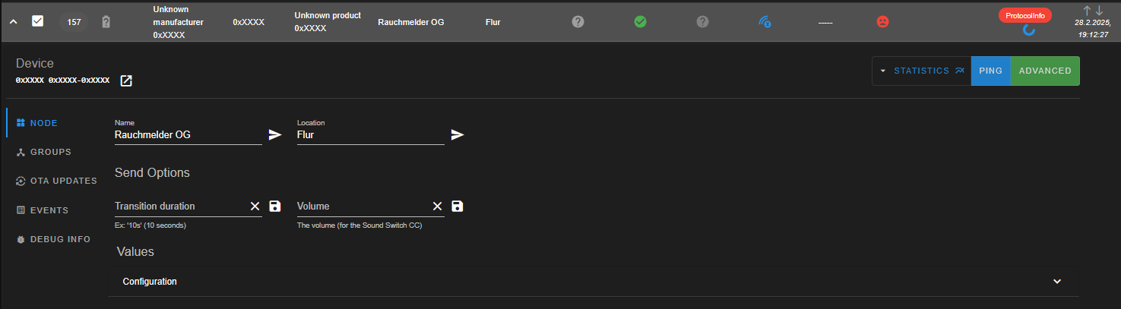Open the Statistics dropdown arrow

click(x=883, y=71)
